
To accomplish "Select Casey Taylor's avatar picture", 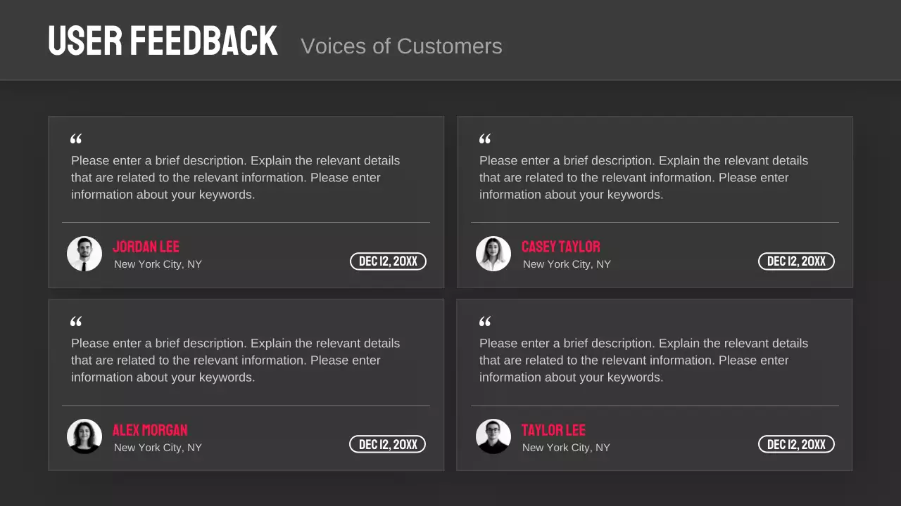I will pyautogui.click(x=493, y=254).
